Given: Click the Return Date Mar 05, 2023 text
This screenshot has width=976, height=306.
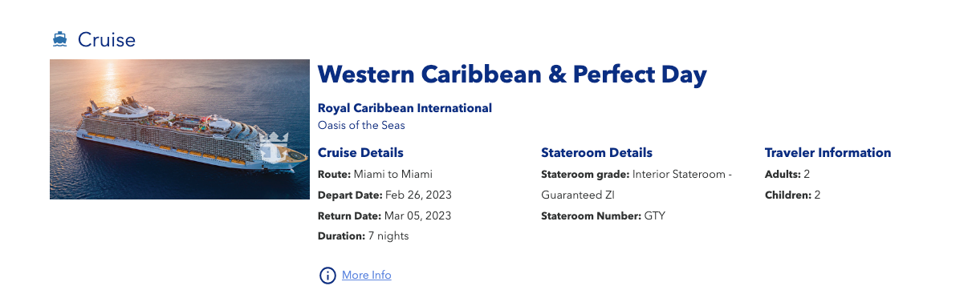Looking at the screenshot, I should click(x=384, y=215).
